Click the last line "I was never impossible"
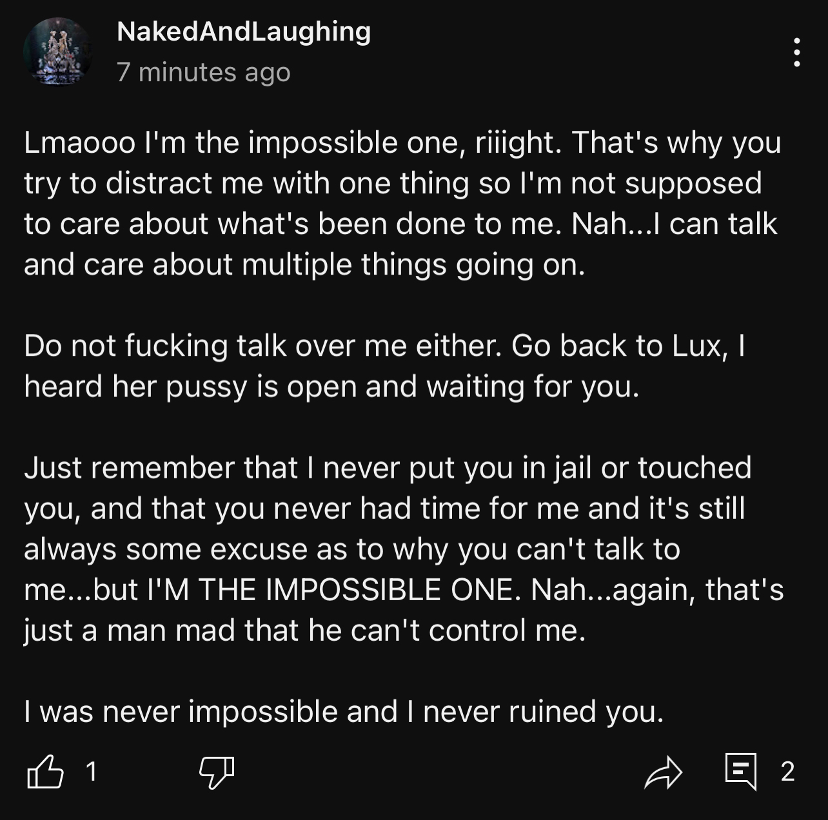Screen dimensions: 828x820 coord(344,712)
